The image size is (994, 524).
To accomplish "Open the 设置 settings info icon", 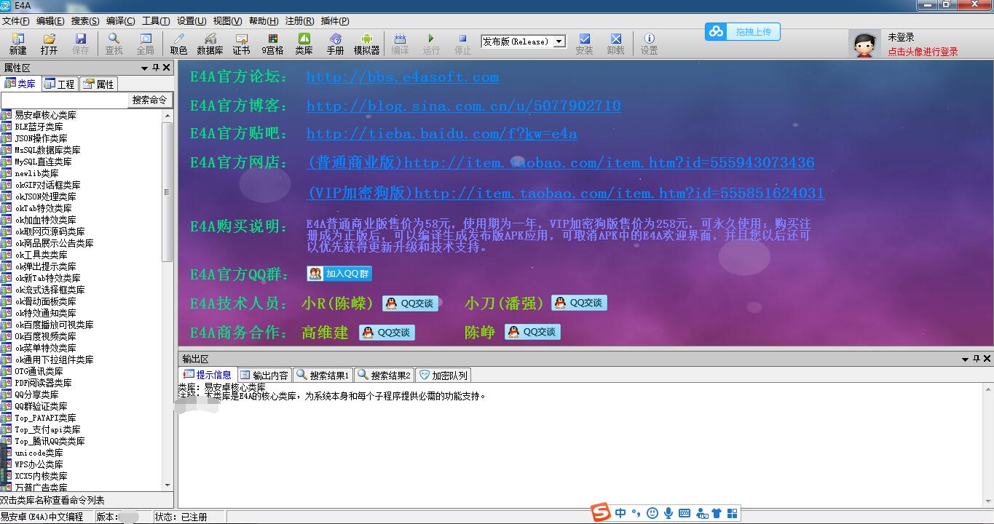I will tap(649, 44).
